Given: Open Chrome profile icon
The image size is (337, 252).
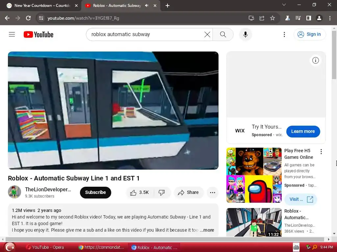Looking at the screenshot, I should (319, 18).
